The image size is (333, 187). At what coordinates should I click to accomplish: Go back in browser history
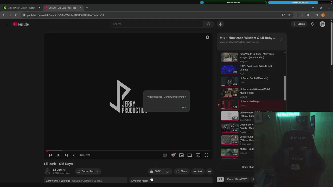point(4,15)
